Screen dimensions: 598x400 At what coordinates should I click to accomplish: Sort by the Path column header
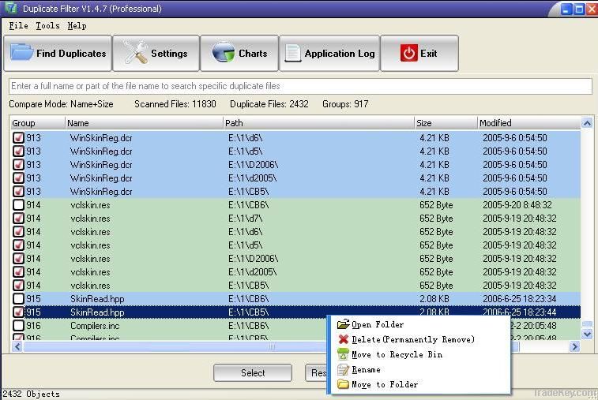318,123
